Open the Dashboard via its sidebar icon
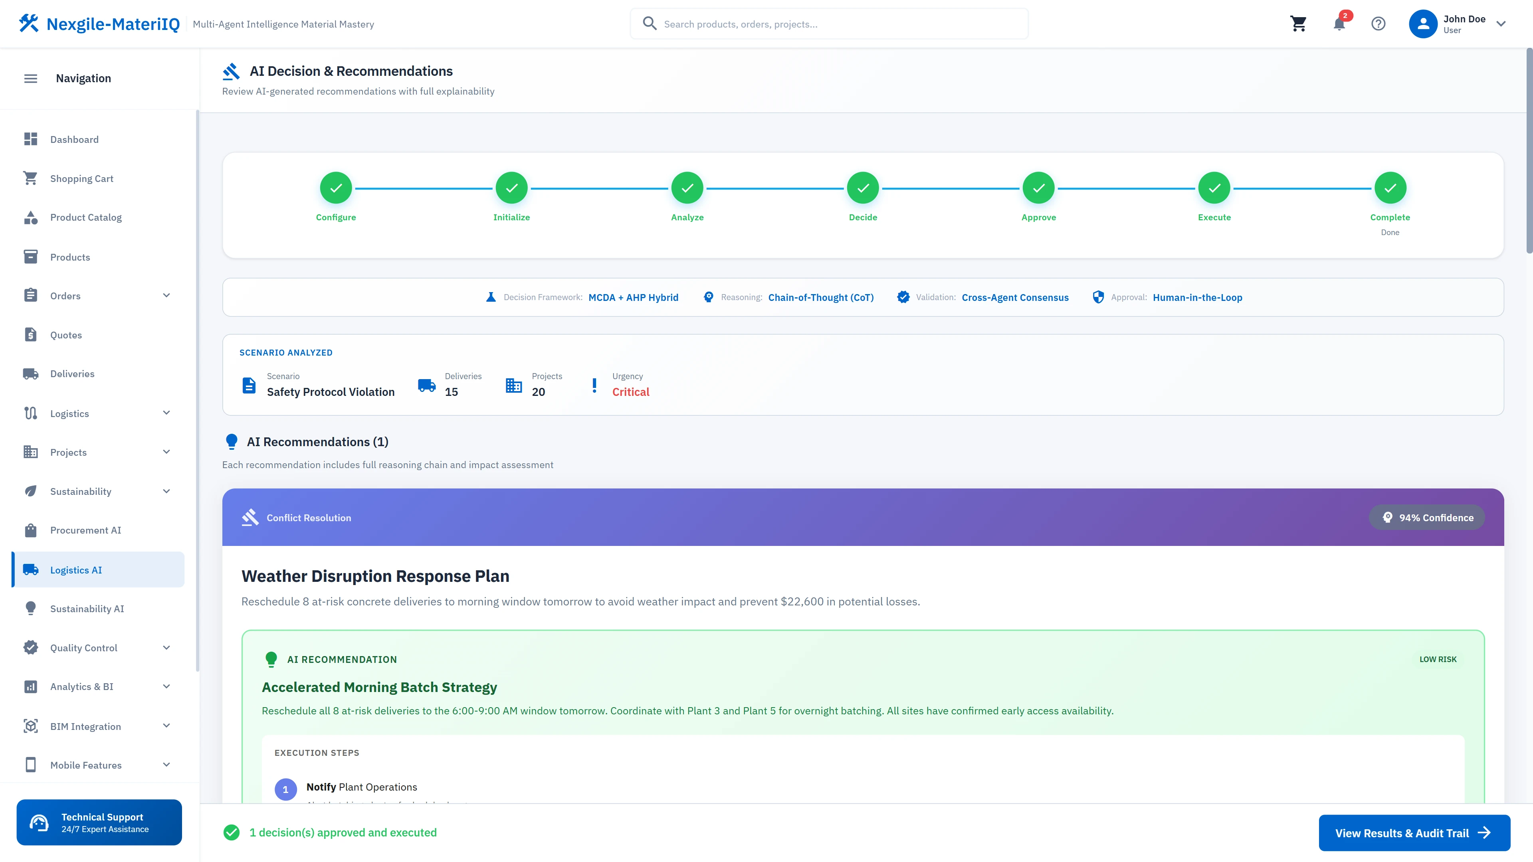This screenshot has width=1533, height=862. tap(31, 138)
